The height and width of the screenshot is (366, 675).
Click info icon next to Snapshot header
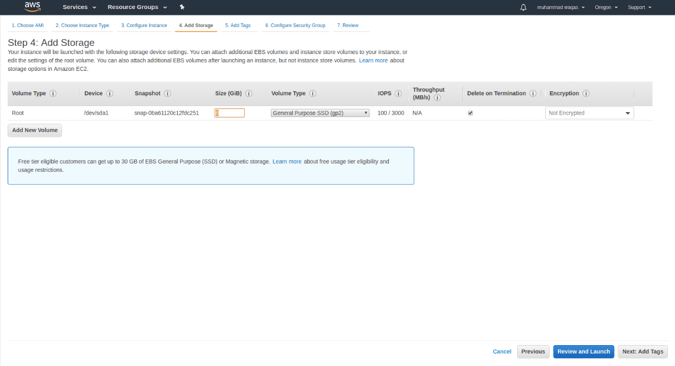point(168,94)
